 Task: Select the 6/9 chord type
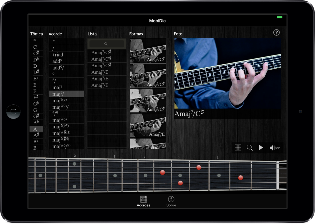(66, 114)
